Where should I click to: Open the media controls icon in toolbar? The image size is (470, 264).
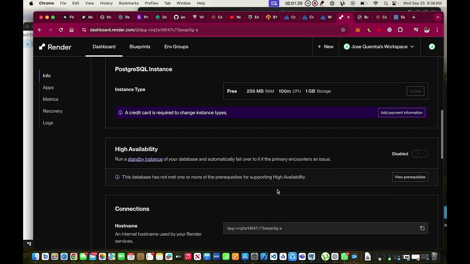point(416,30)
